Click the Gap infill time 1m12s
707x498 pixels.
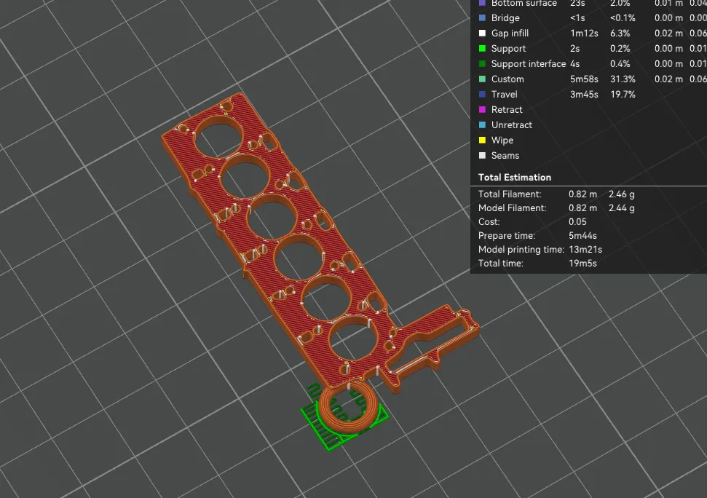[584, 33]
